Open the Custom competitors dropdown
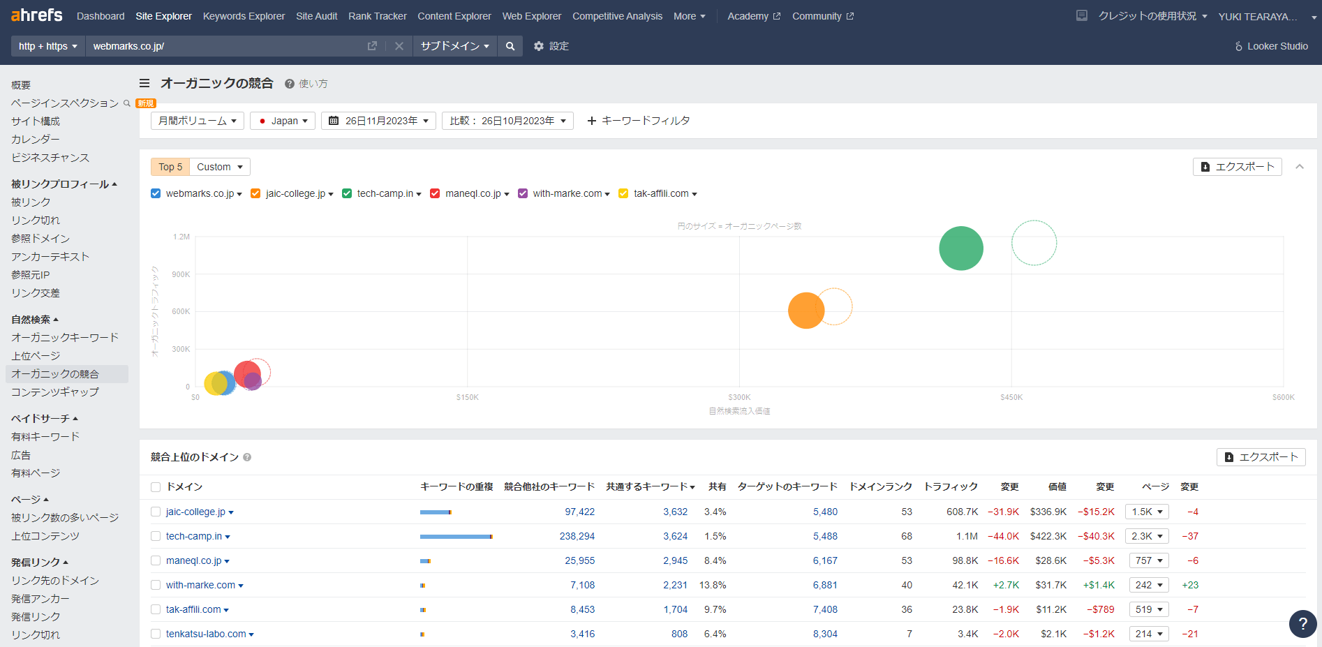This screenshot has width=1322, height=647. coord(219,167)
